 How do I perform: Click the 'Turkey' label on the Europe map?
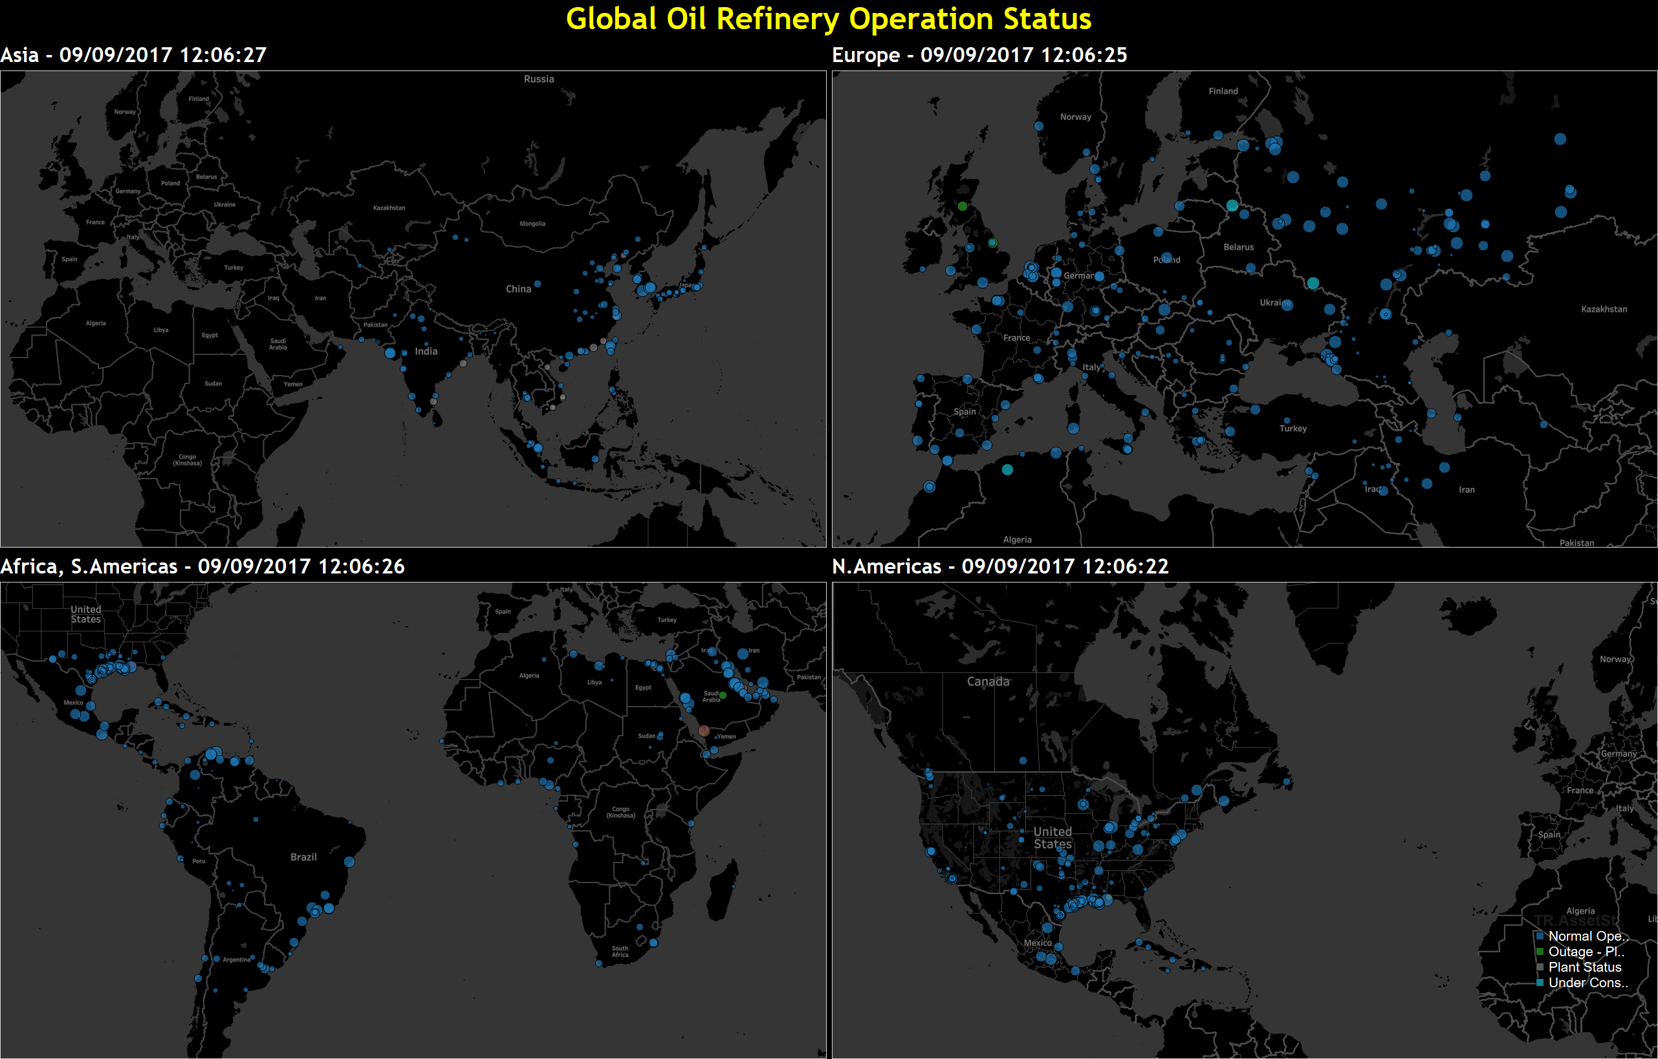pos(1293,428)
